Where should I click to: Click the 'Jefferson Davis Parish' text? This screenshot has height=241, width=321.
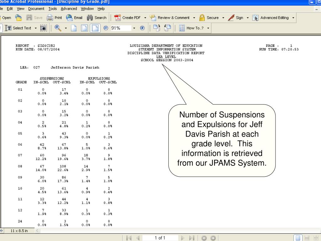(x=75, y=67)
